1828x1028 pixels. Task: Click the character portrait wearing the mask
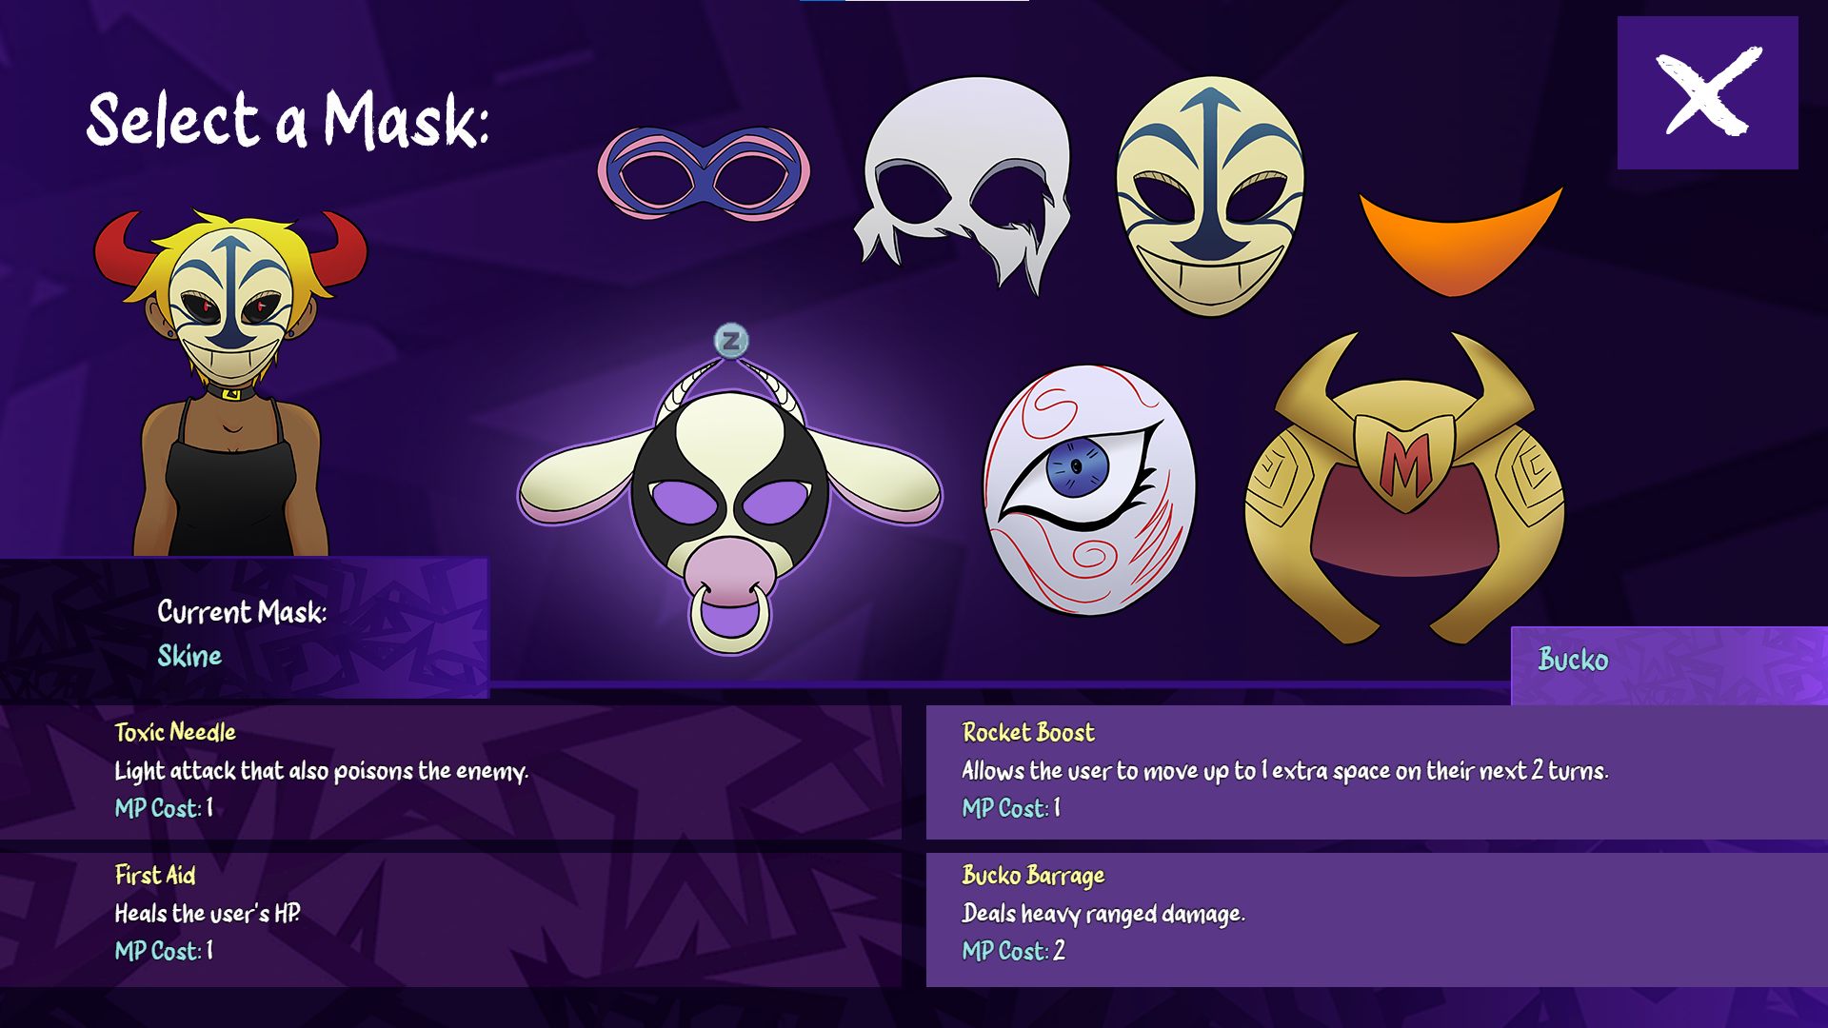[x=230, y=383]
